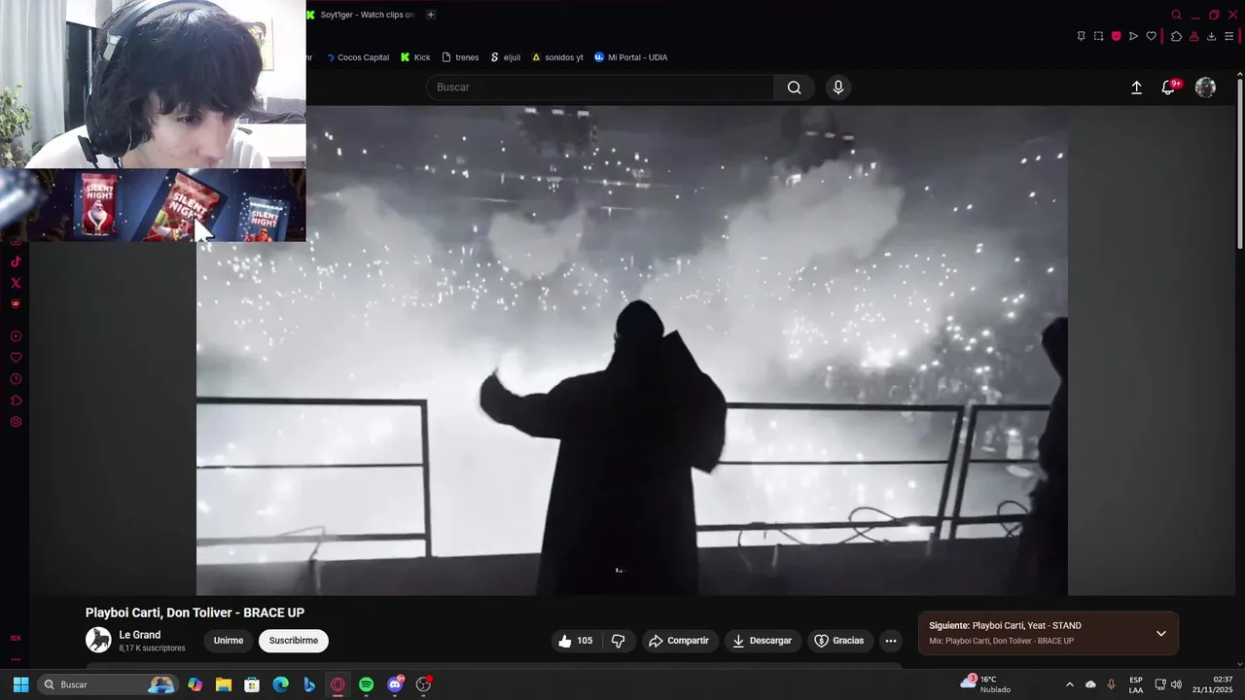Image resolution: width=1245 pixels, height=700 pixels.
Task: Open bookmarks heart in browser sidebar
Action: click(16, 358)
